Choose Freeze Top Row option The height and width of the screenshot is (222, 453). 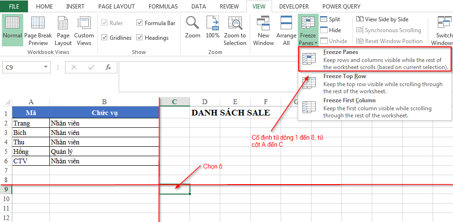375,83
